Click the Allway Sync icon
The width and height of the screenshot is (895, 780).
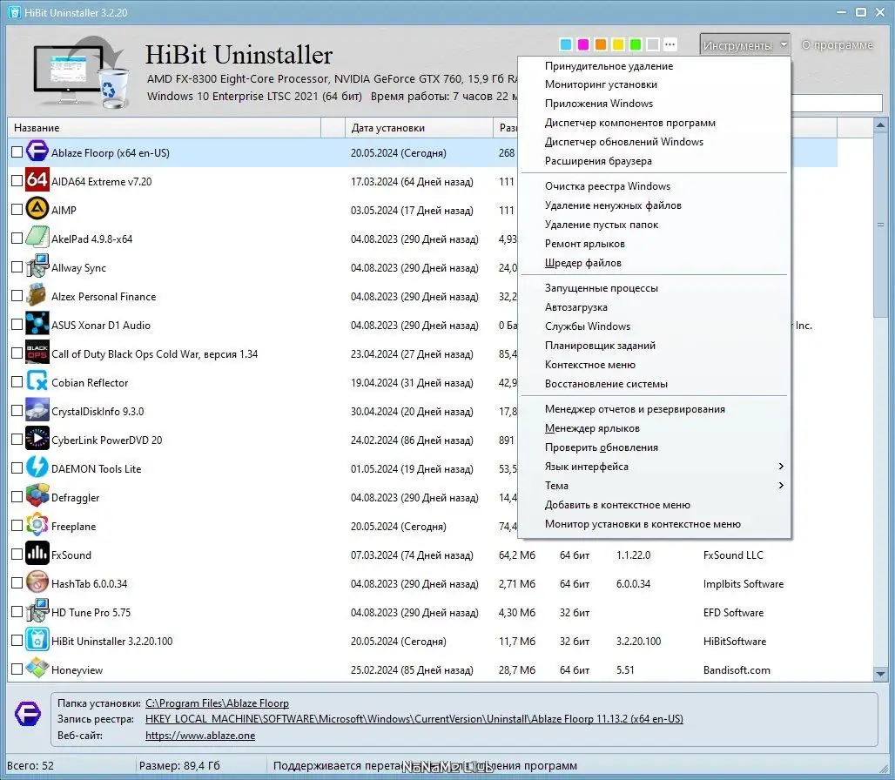pyautogui.click(x=37, y=266)
